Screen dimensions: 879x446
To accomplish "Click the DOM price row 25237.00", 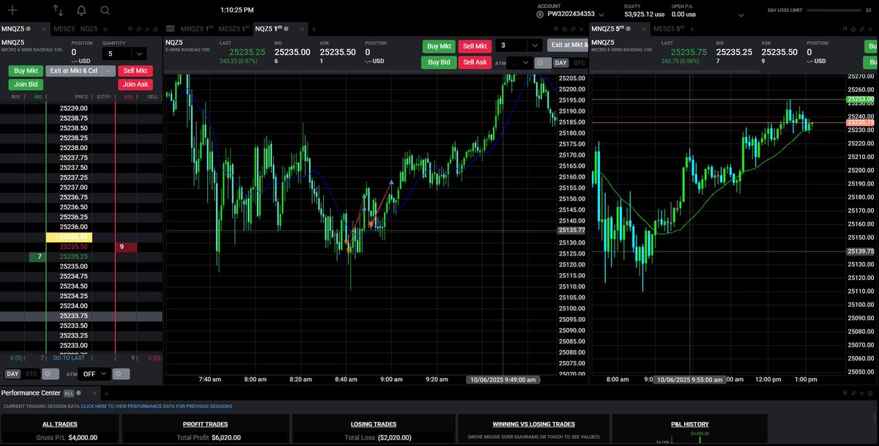I will pos(73,187).
